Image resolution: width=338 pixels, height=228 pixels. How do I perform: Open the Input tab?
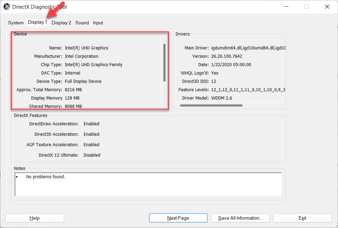pyautogui.click(x=98, y=23)
